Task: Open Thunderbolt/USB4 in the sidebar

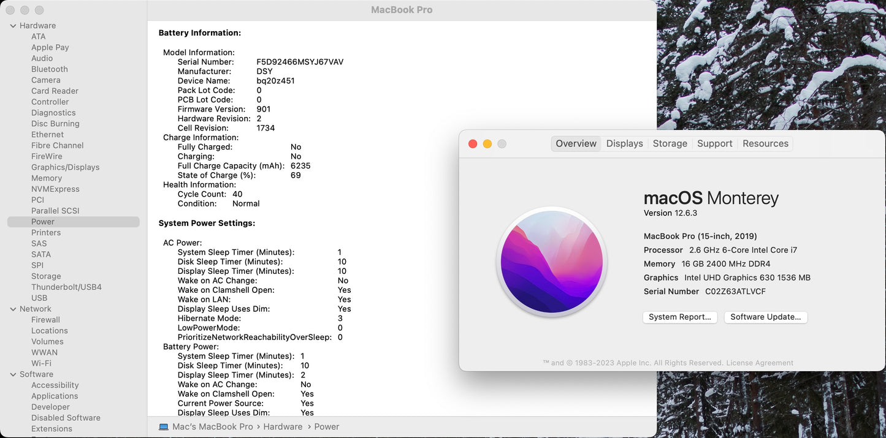Action: [x=66, y=287]
